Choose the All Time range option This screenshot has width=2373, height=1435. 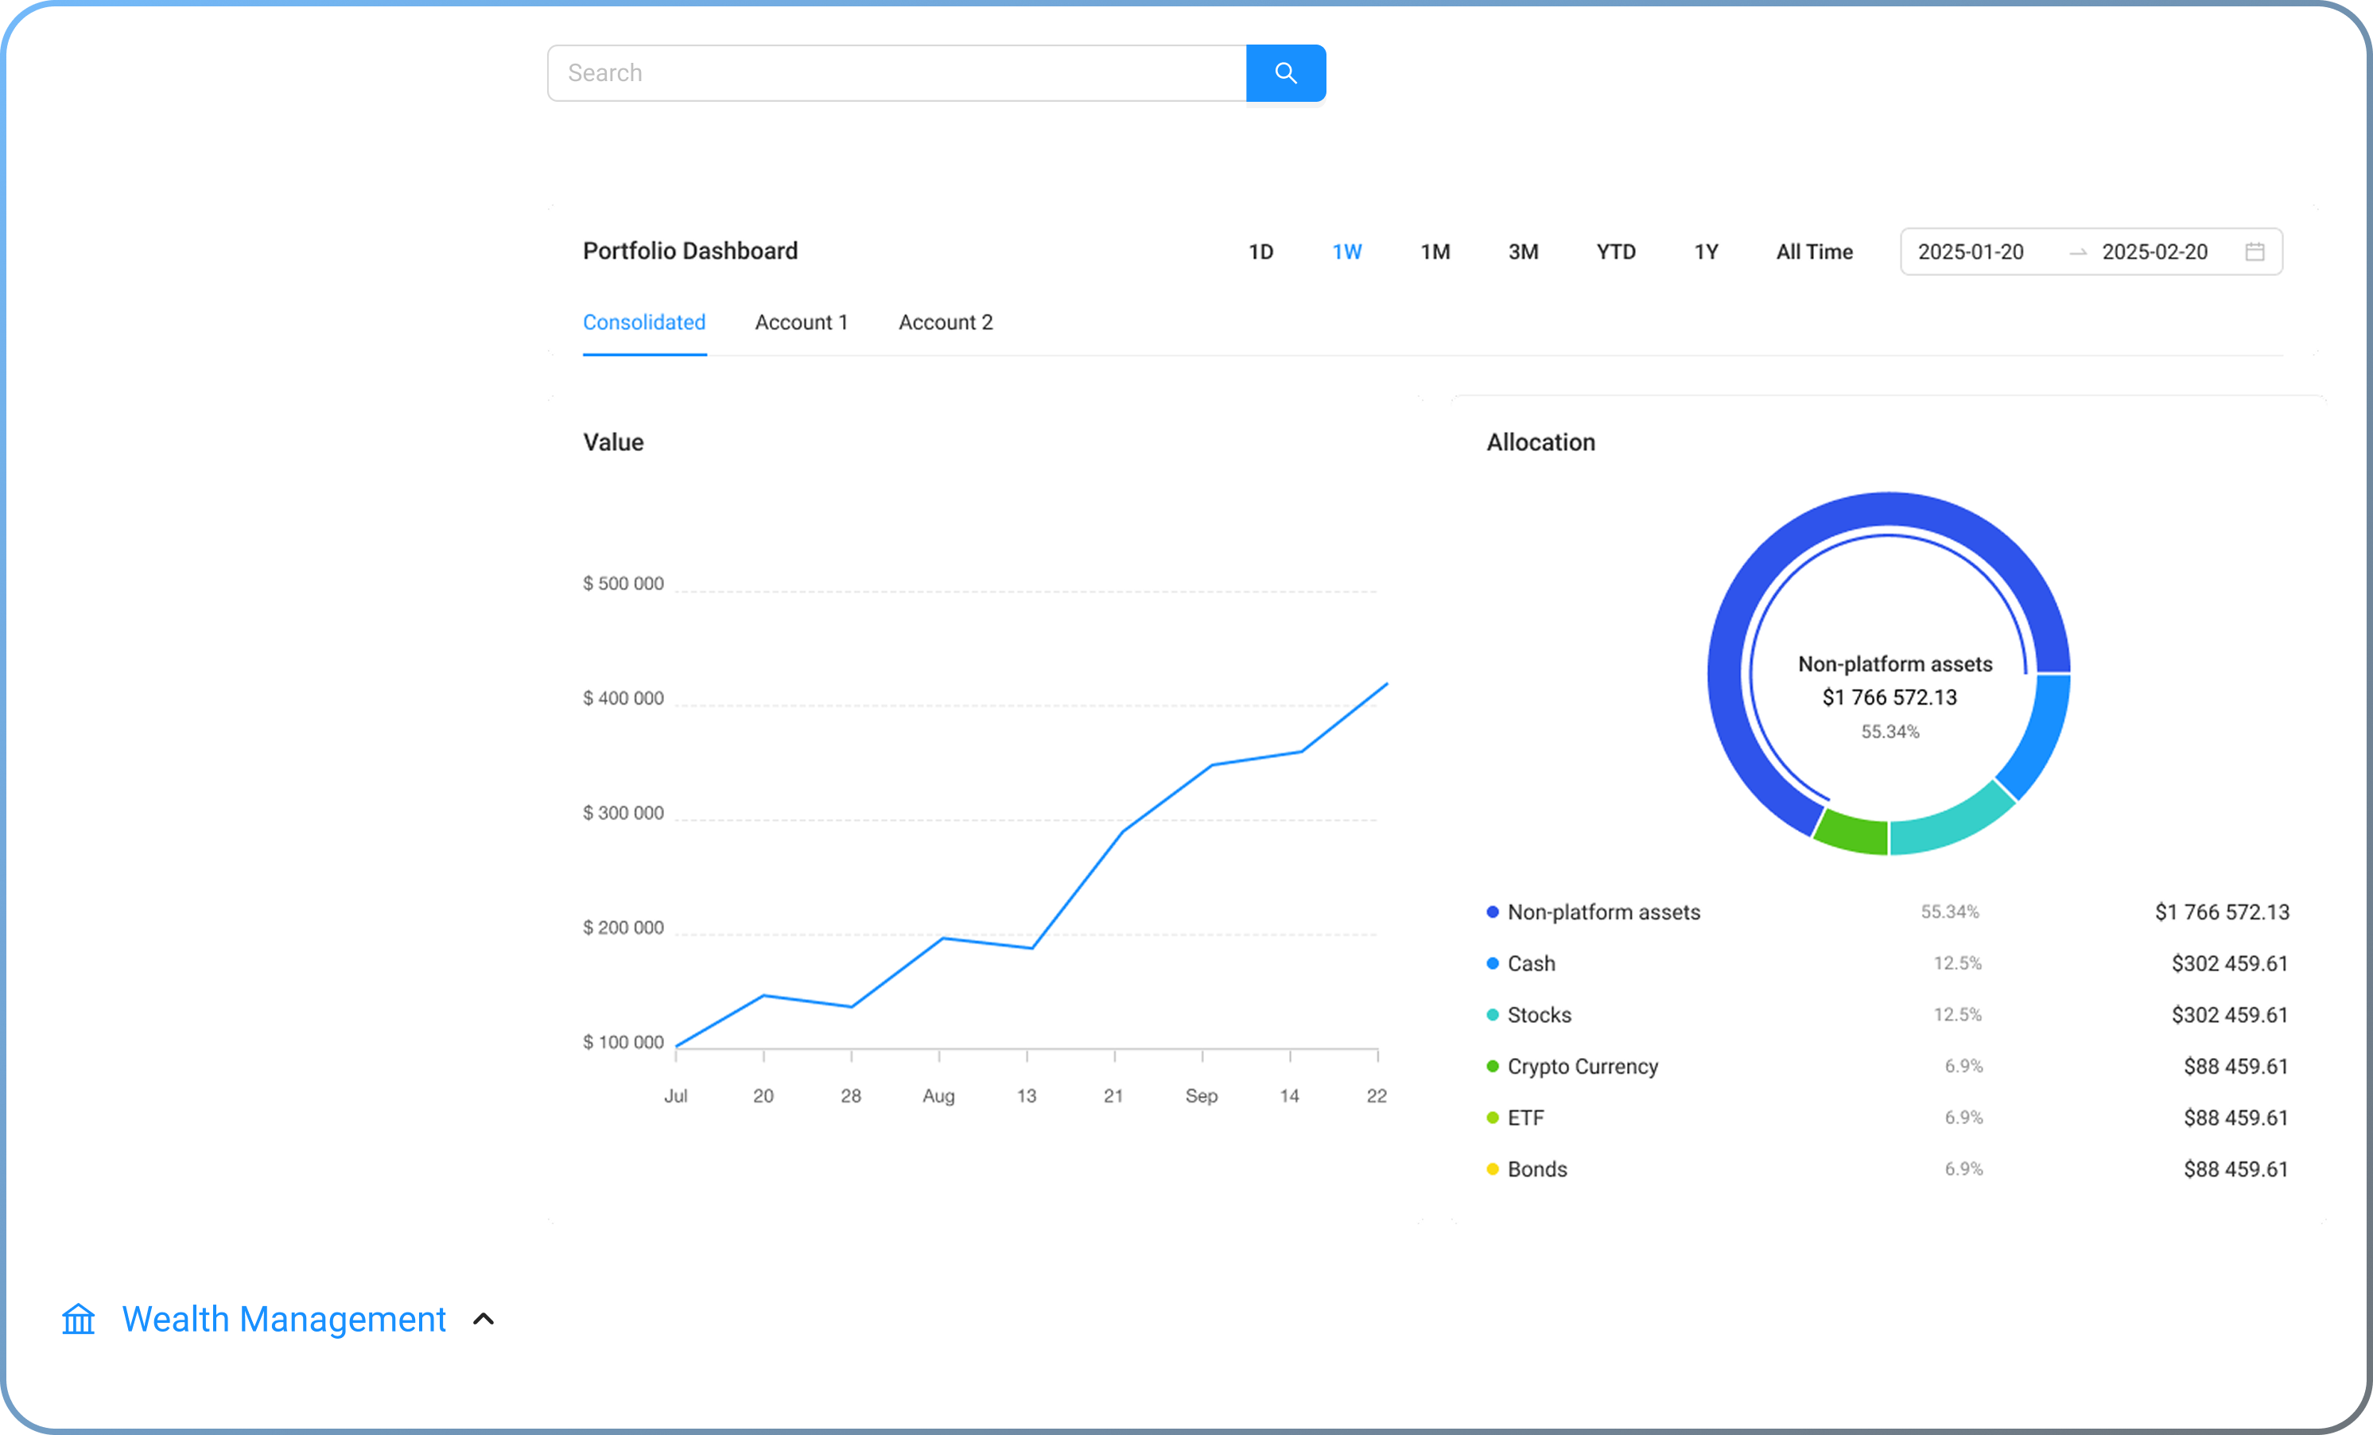(1815, 251)
